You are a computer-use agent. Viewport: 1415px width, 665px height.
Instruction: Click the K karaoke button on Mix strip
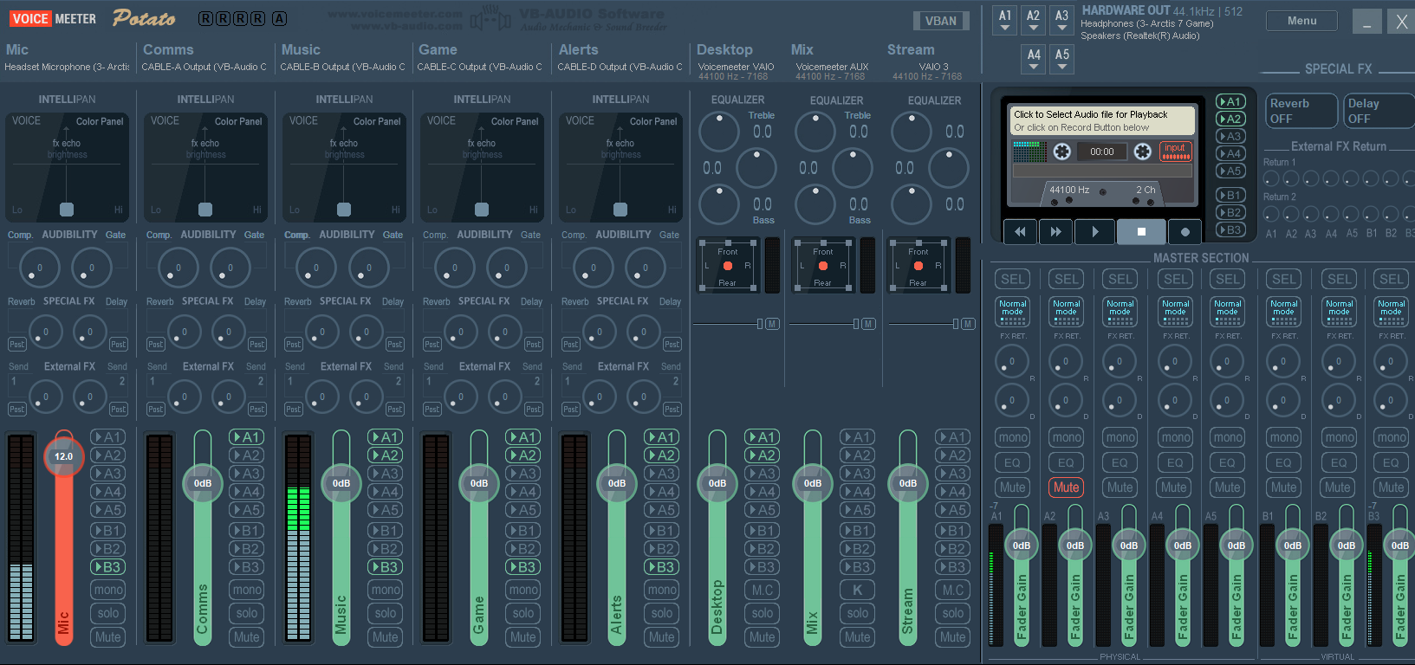point(857,590)
